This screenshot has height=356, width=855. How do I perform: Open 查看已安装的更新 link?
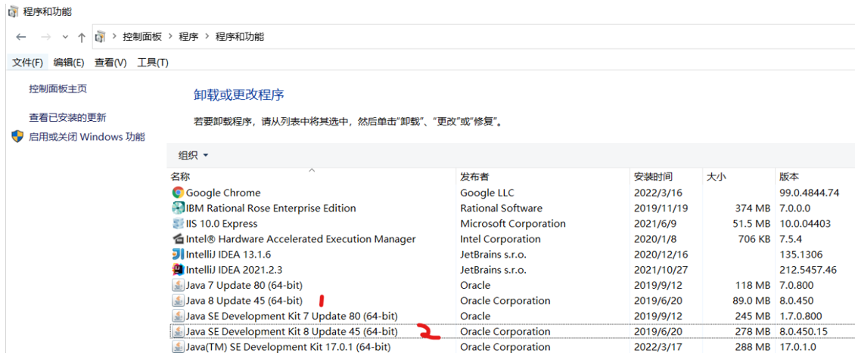(x=67, y=117)
